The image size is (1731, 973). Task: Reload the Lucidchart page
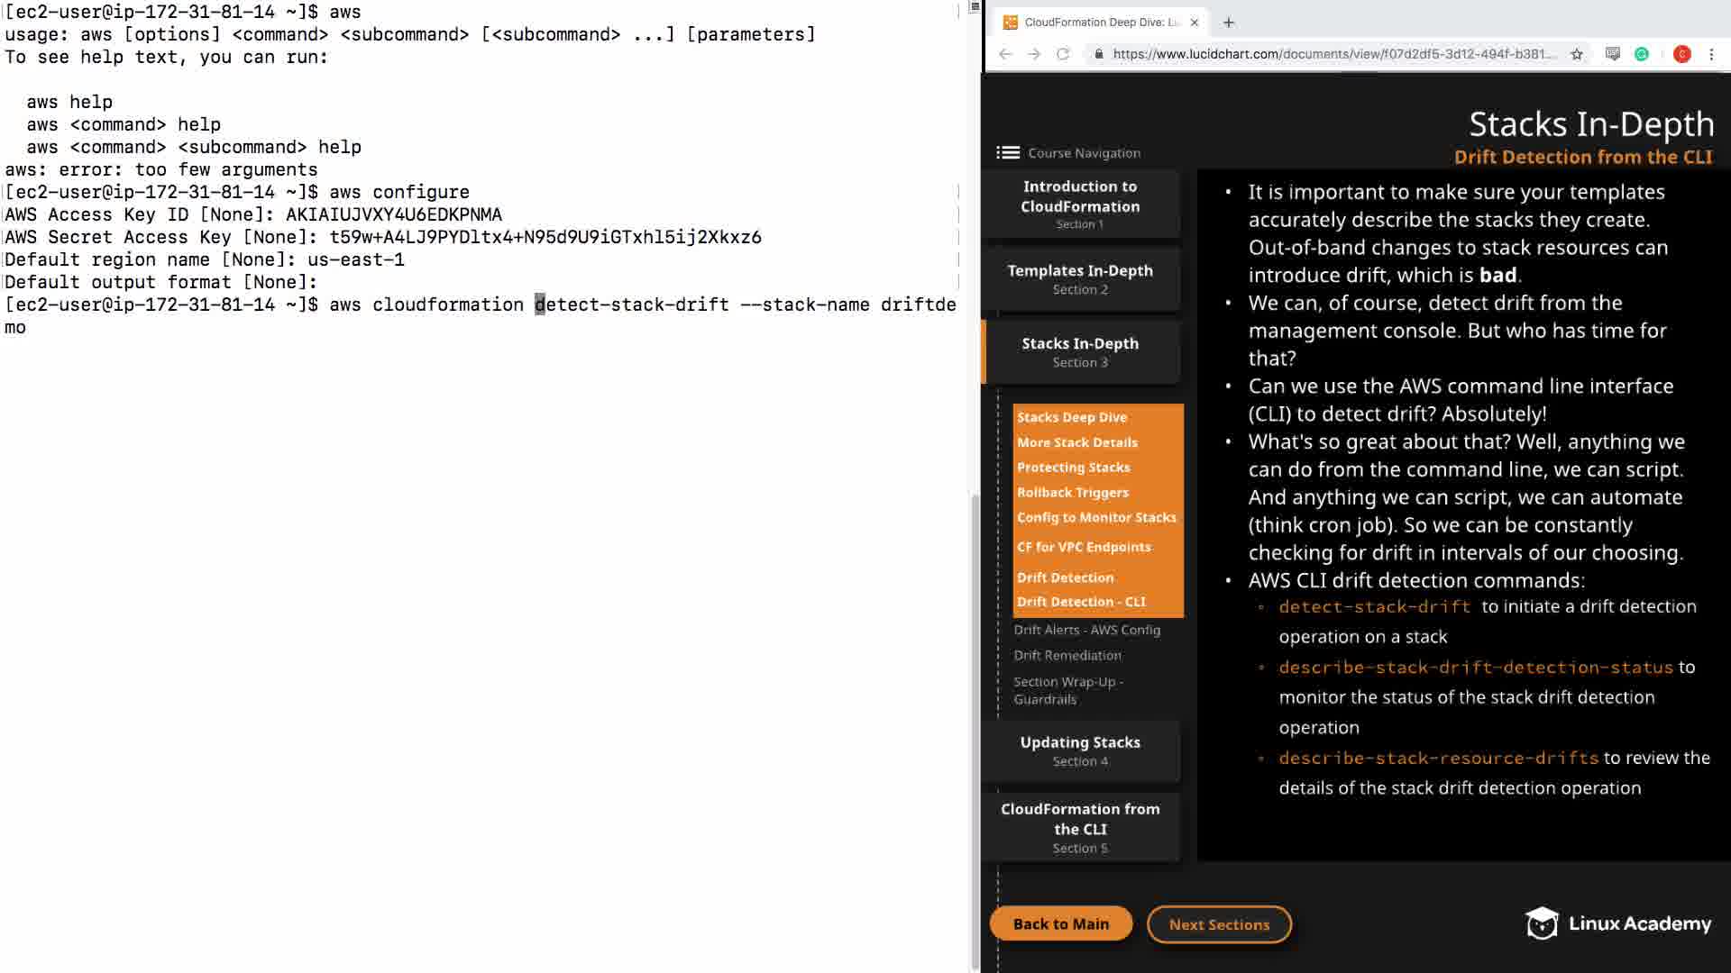click(x=1063, y=54)
